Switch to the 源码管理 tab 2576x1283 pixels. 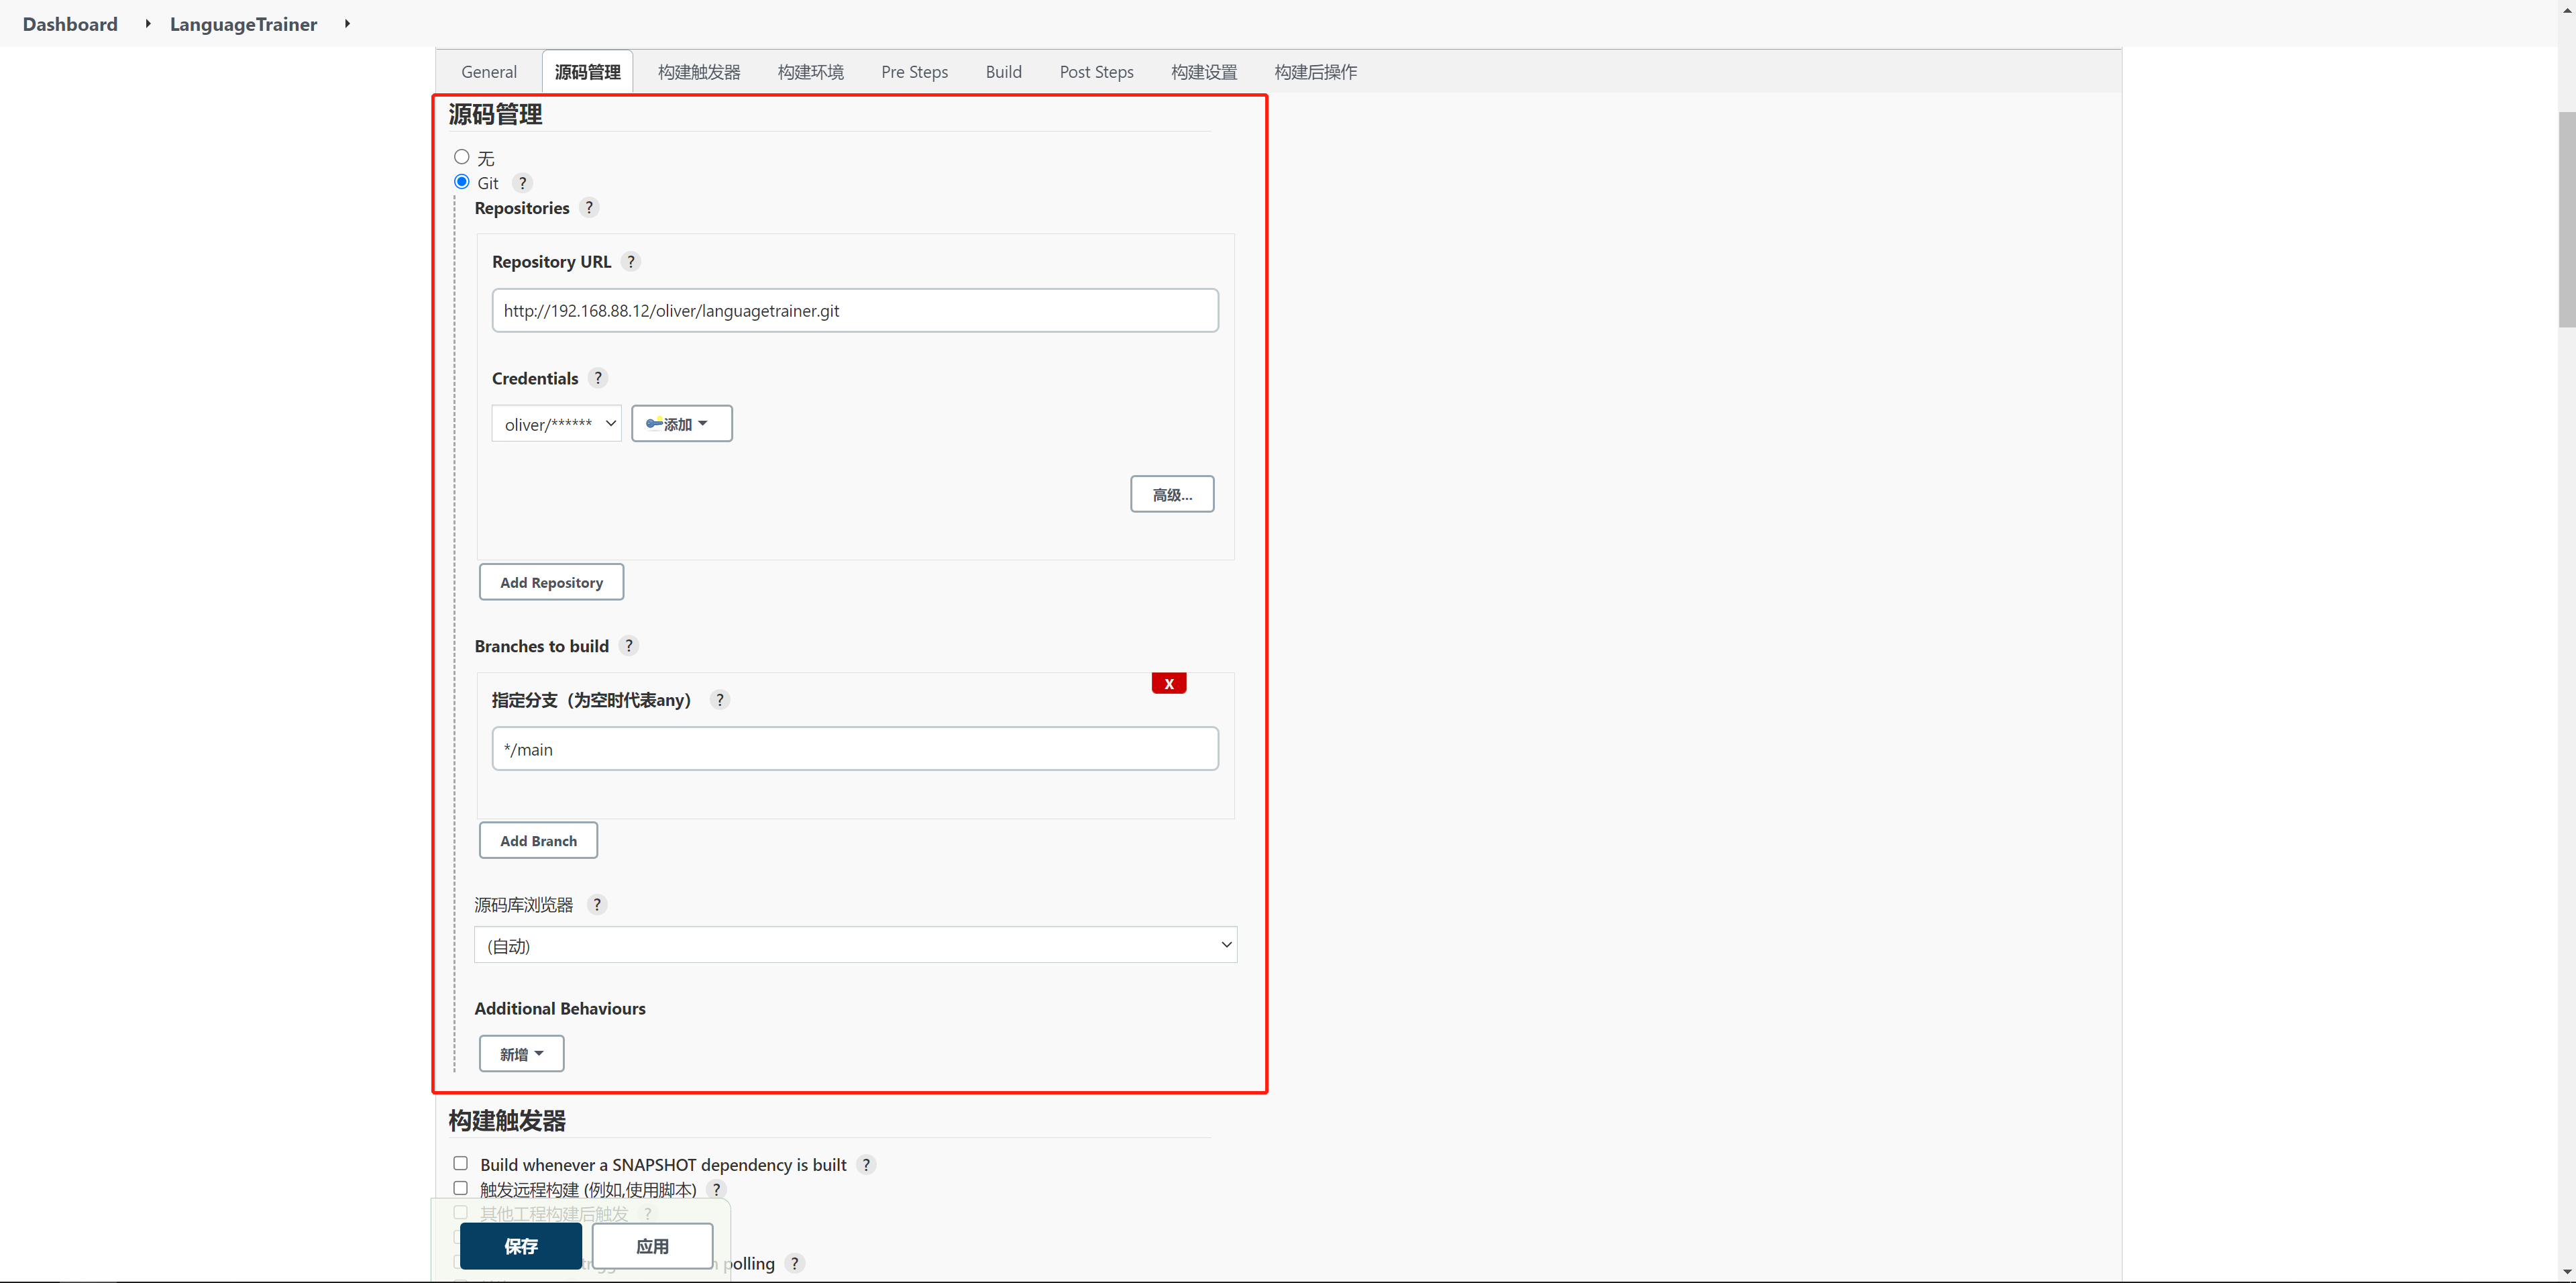(x=588, y=72)
